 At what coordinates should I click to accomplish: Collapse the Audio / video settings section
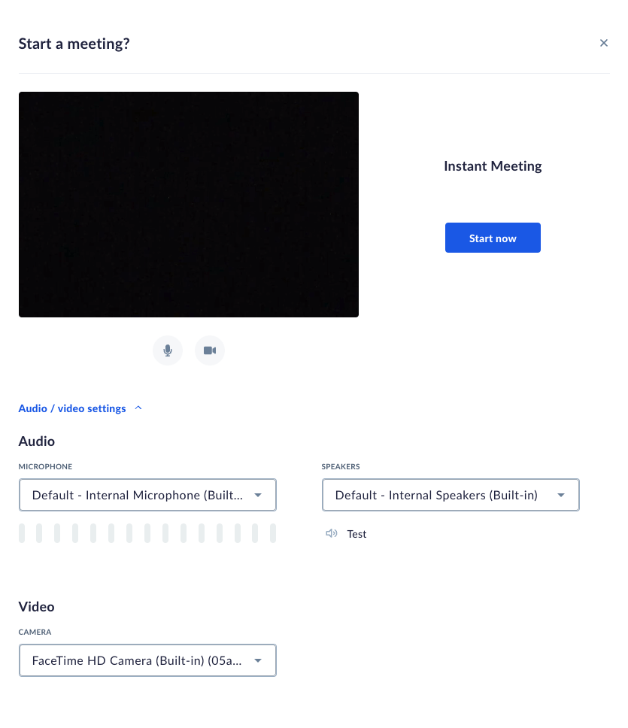pyautogui.click(x=138, y=408)
